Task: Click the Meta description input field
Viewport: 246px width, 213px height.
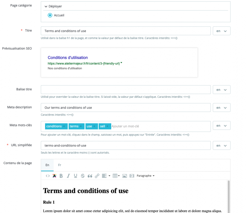Action: coord(126,108)
